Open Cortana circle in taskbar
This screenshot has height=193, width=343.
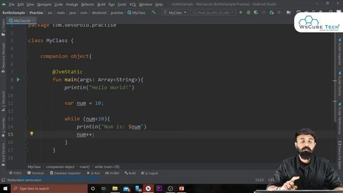(x=93, y=188)
